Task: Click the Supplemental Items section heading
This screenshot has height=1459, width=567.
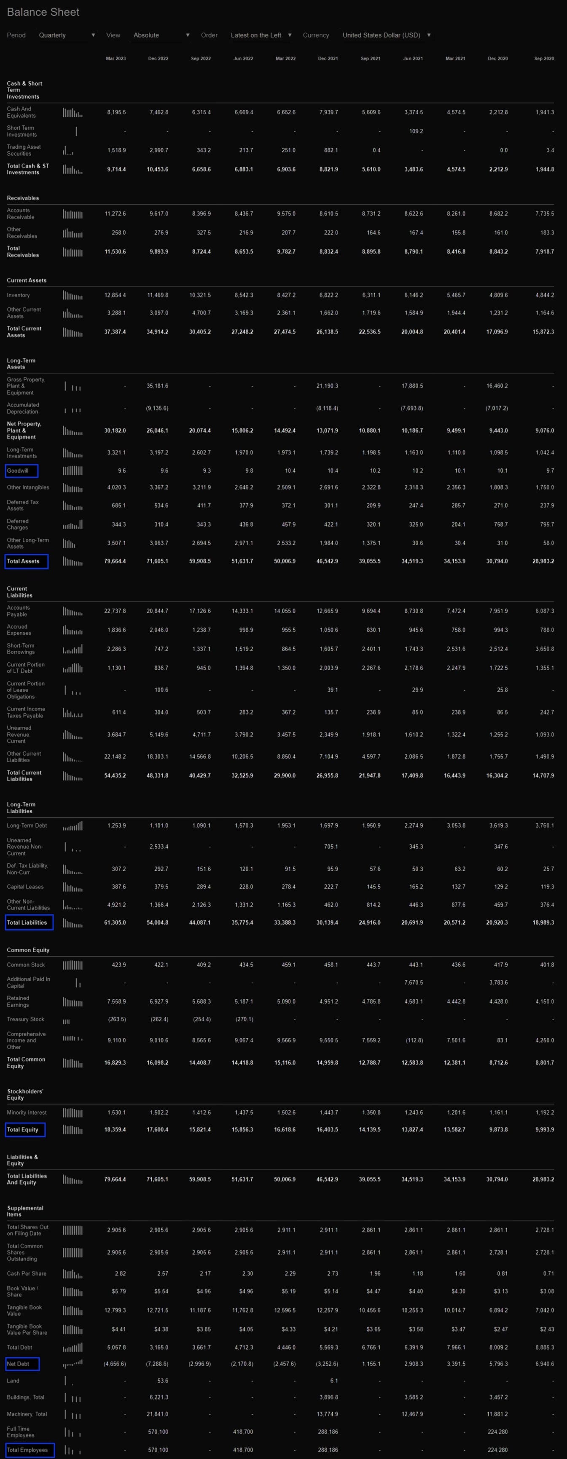Action: tap(25, 1212)
